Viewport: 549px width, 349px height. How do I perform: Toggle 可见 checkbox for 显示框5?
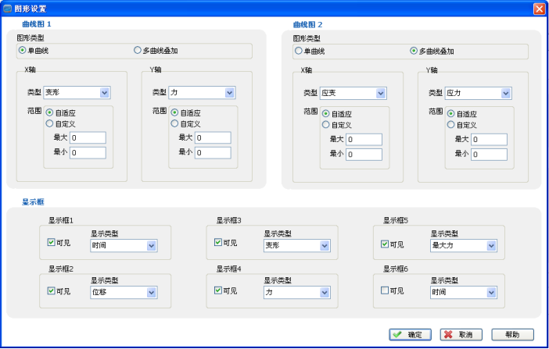(385, 244)
